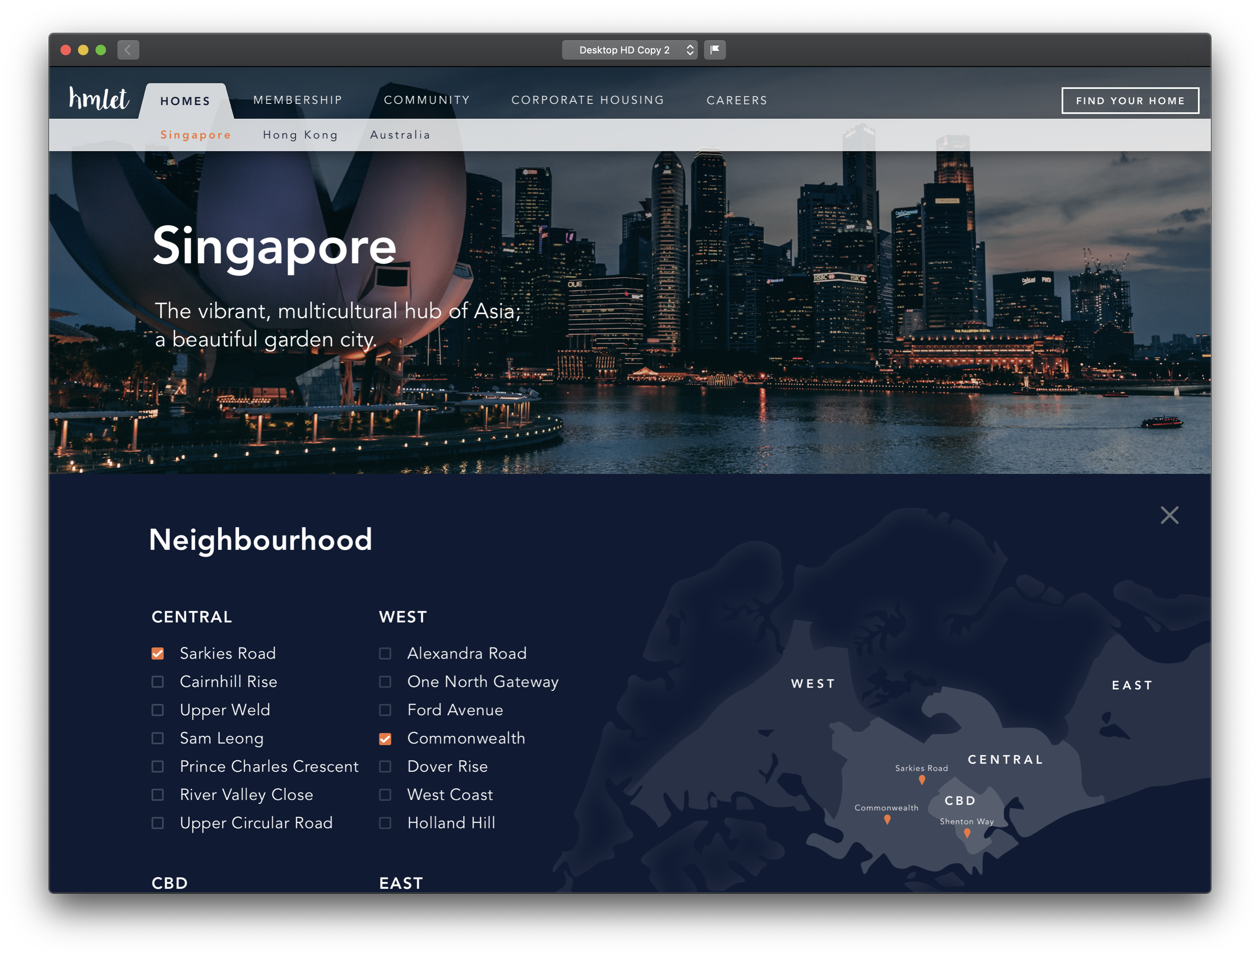
Task: Select the Homes tab
Action: [x=185, y=101]
